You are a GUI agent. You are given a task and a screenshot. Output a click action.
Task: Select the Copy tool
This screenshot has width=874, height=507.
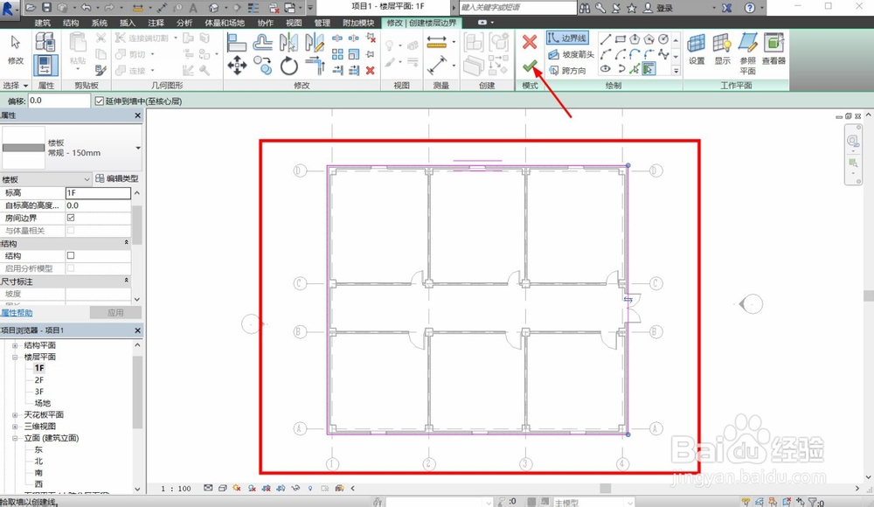262,66
